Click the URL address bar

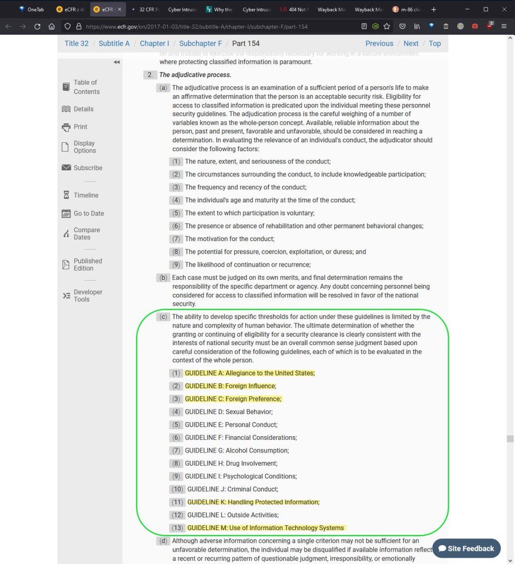tap(211, 26)
